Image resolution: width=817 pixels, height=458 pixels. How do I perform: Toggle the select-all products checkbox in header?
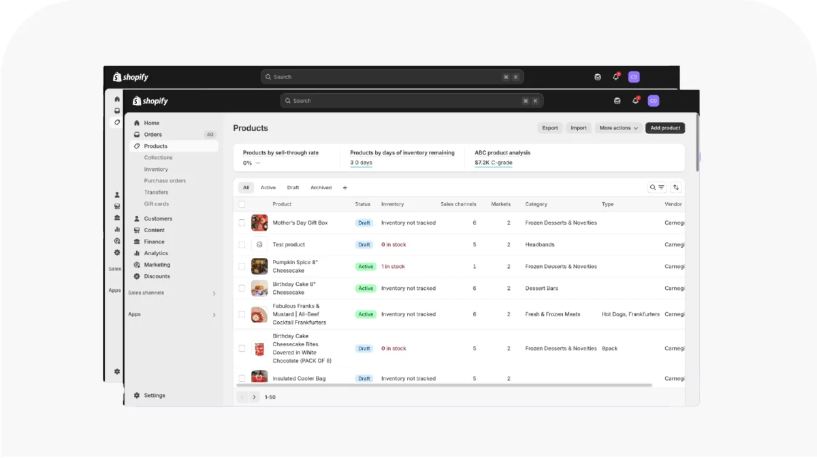(x=242, y=204)
